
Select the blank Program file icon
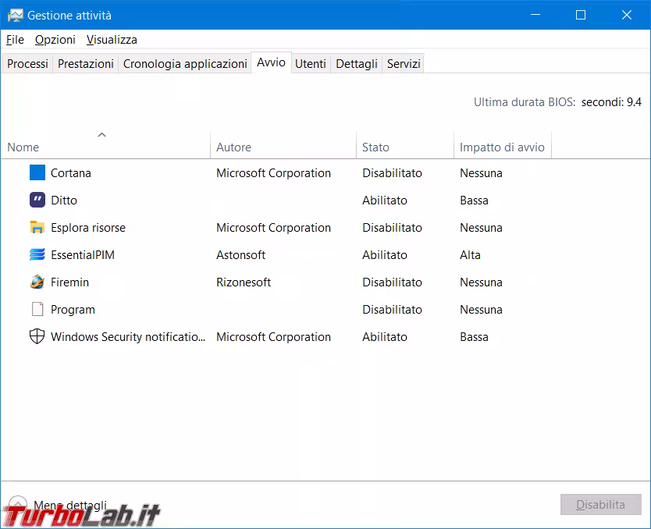37,310
